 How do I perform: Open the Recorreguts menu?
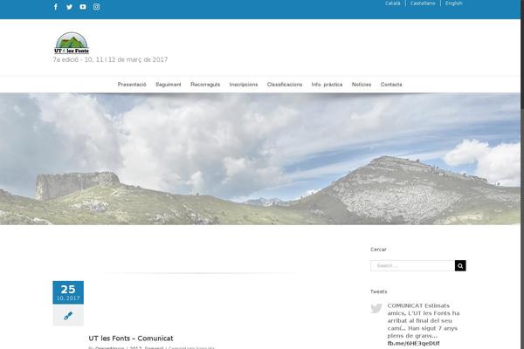pyautogui.click(x=205, y=85)
